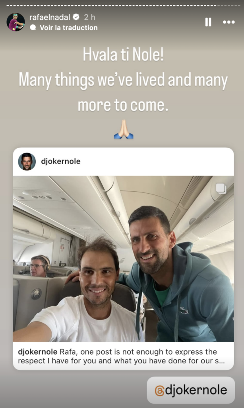The height and width of the screenshot is (408, 244).
Task: Tap the Threads logo in sticker
Action: point(159,390)
